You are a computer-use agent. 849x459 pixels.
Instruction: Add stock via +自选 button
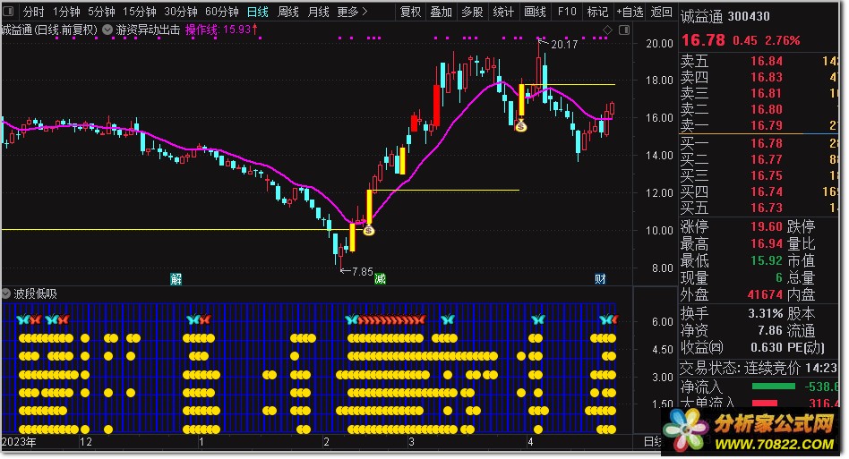coord(630,12)
